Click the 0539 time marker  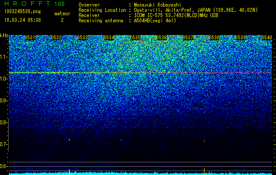(x=240, y=38)
